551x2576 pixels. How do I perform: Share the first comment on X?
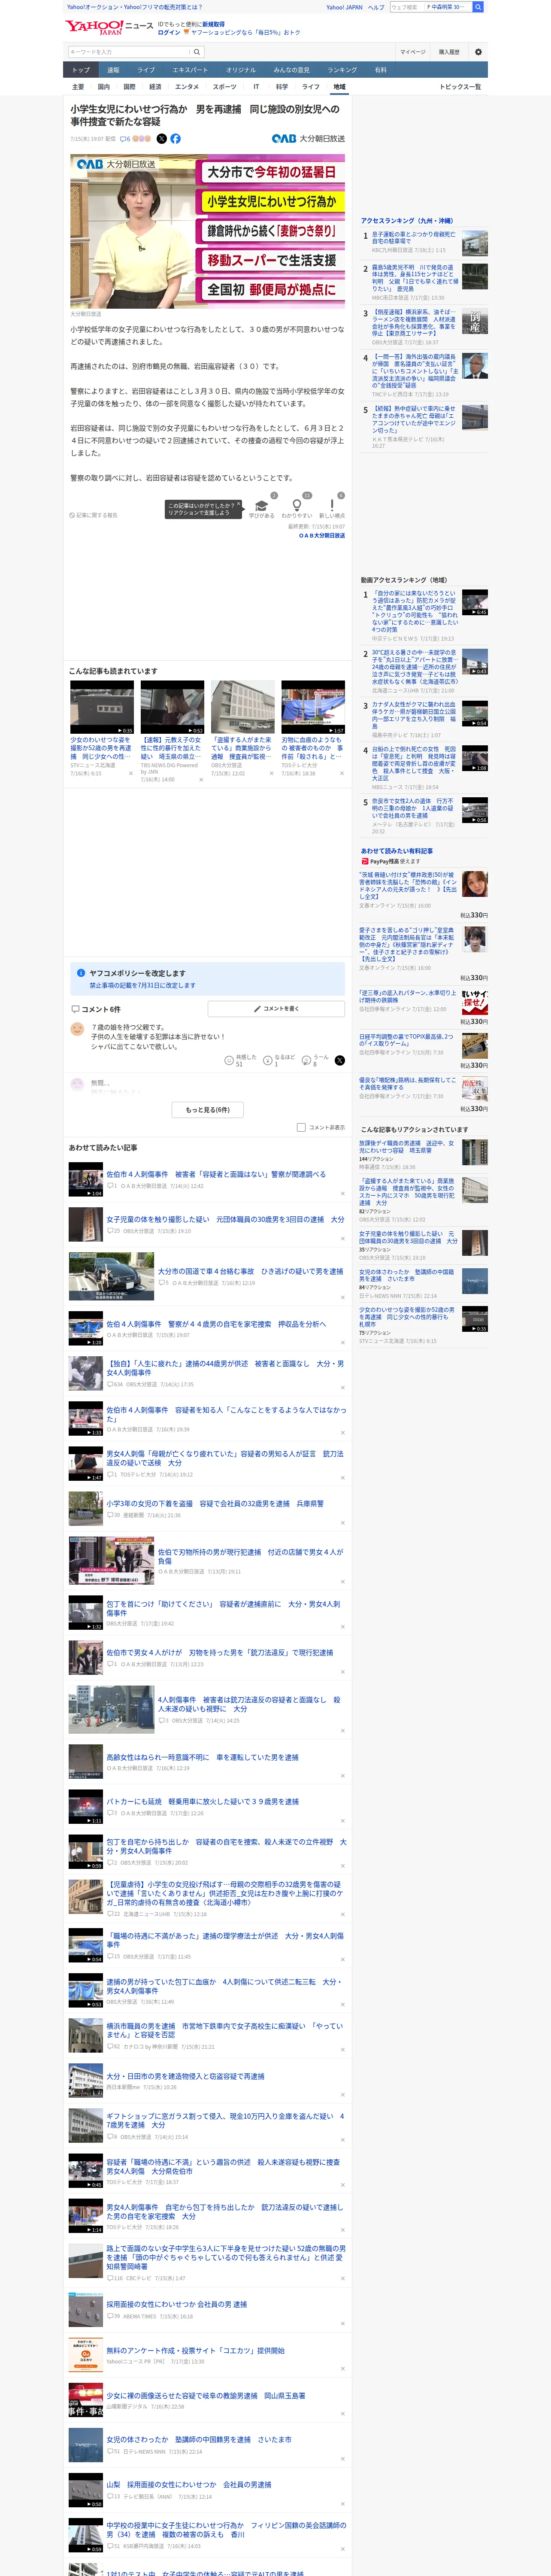(x=340, y=1060)
